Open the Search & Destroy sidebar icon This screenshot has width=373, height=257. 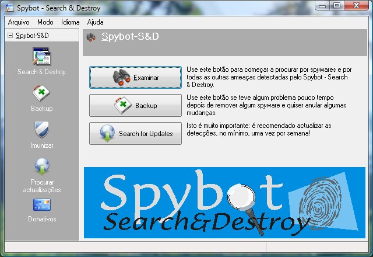point(41,57)
